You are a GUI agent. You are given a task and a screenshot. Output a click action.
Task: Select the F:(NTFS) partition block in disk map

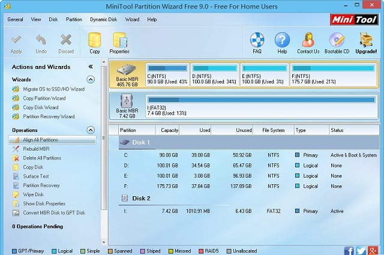tap(333, 75)
